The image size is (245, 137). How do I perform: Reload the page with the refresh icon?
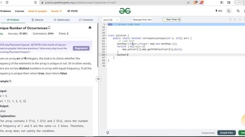(x=7, y=3)
